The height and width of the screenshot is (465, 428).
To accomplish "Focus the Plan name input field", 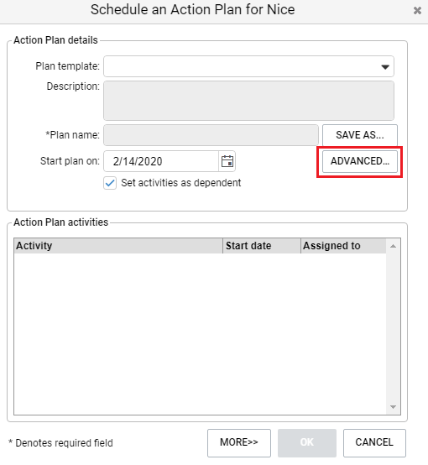I will coord(211,135).
